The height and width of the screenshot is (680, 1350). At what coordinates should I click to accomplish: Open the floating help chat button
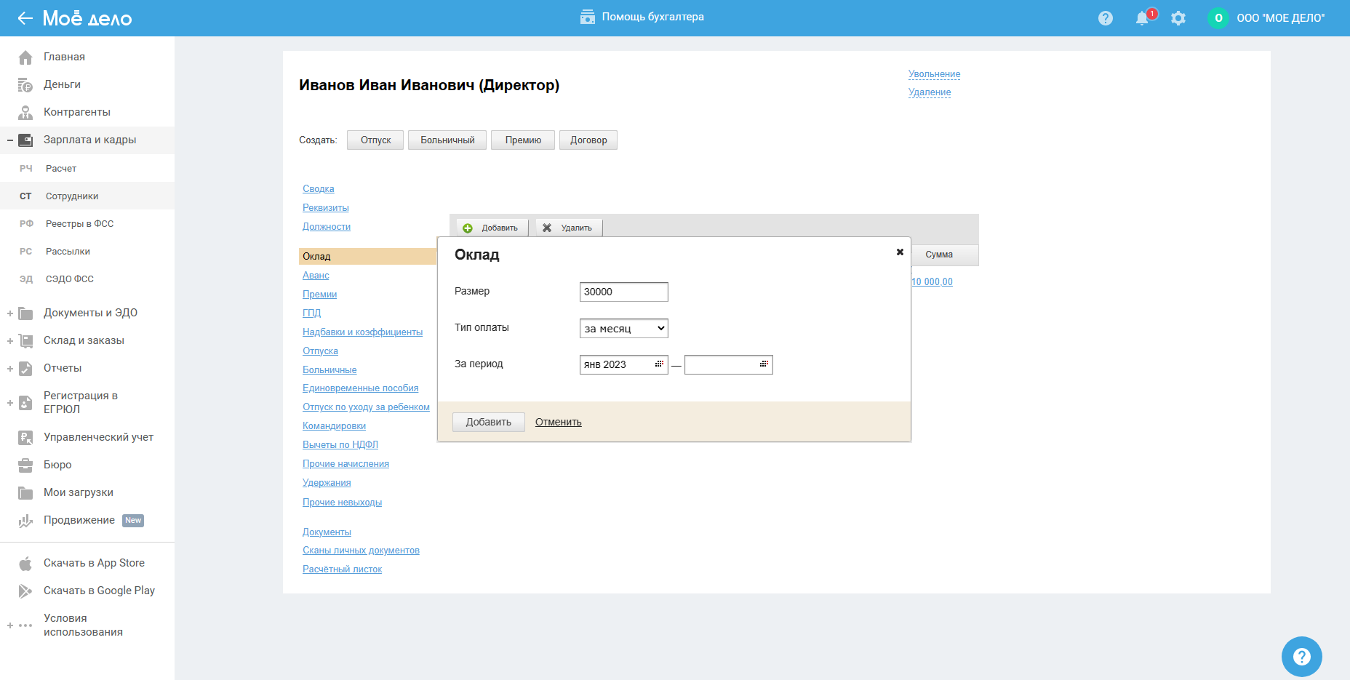click(x=1301, y=656)
